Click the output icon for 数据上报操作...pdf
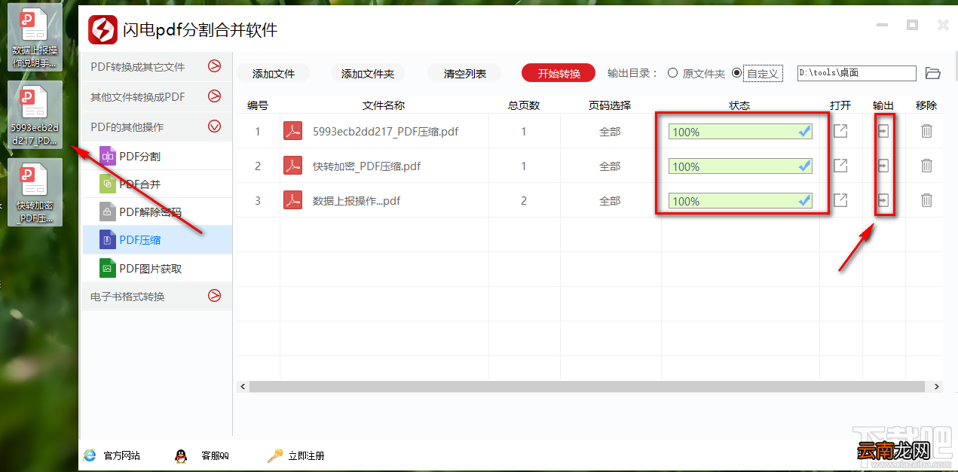Viewport: 958px width, 472px height. tap(883, 200)
